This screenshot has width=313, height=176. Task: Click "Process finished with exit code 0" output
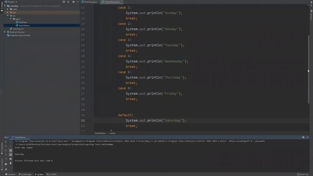[34, 161]
